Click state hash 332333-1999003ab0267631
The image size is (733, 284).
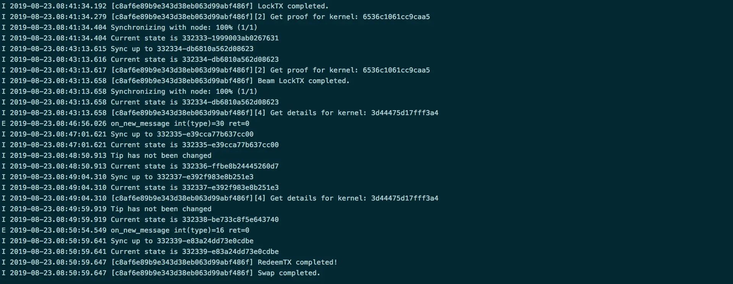(x=230, y=38)
